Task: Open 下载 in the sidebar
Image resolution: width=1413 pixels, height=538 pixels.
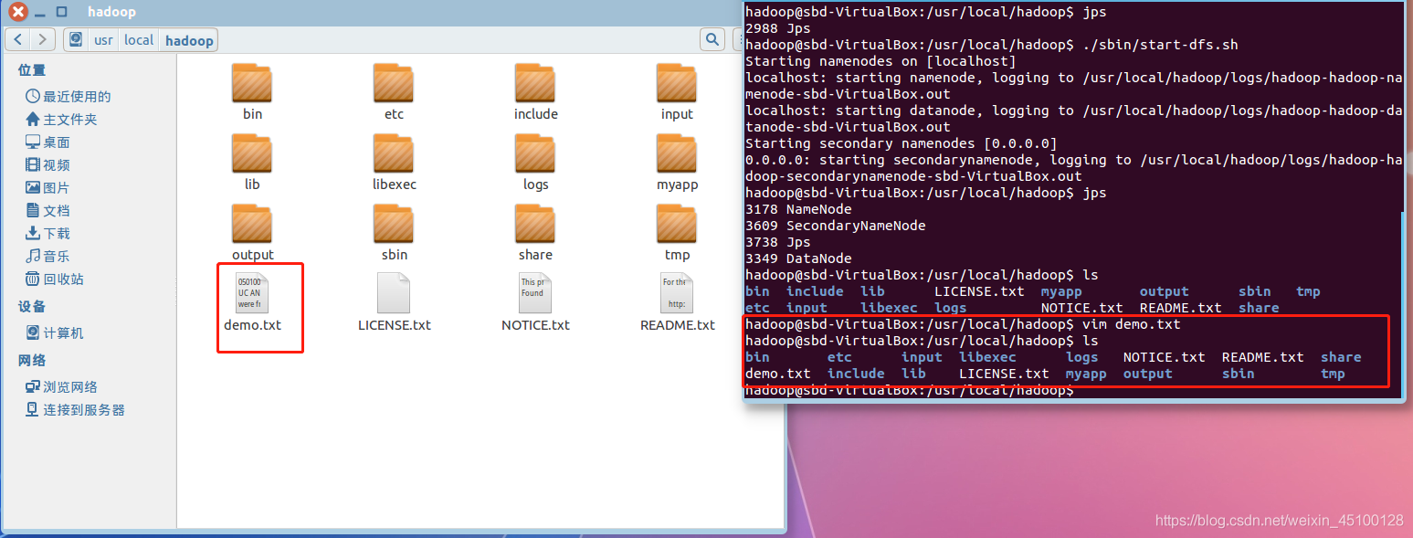Action: [47, 234]
